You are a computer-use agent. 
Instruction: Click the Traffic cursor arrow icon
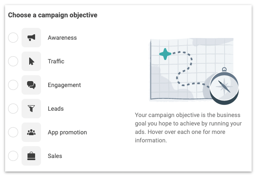click(x=31, y=61)
